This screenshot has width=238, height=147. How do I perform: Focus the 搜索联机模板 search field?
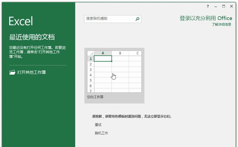[113, 19]
